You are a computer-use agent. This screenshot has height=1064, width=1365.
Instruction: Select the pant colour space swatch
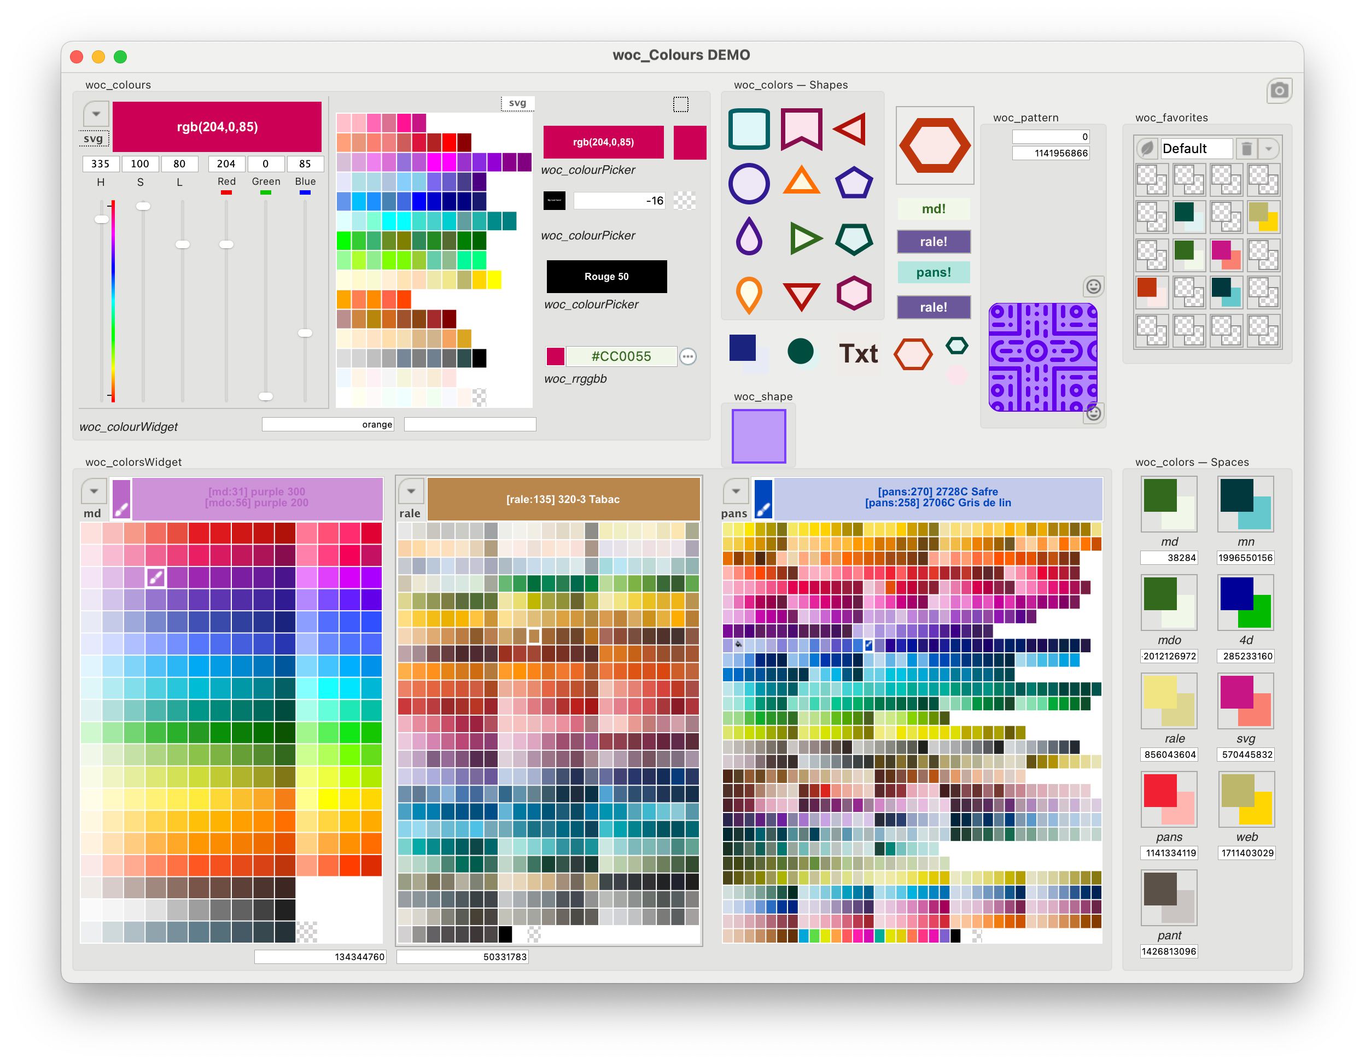point(1169,897)
